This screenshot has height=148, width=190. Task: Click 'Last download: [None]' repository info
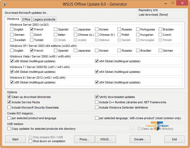point(153,15)
